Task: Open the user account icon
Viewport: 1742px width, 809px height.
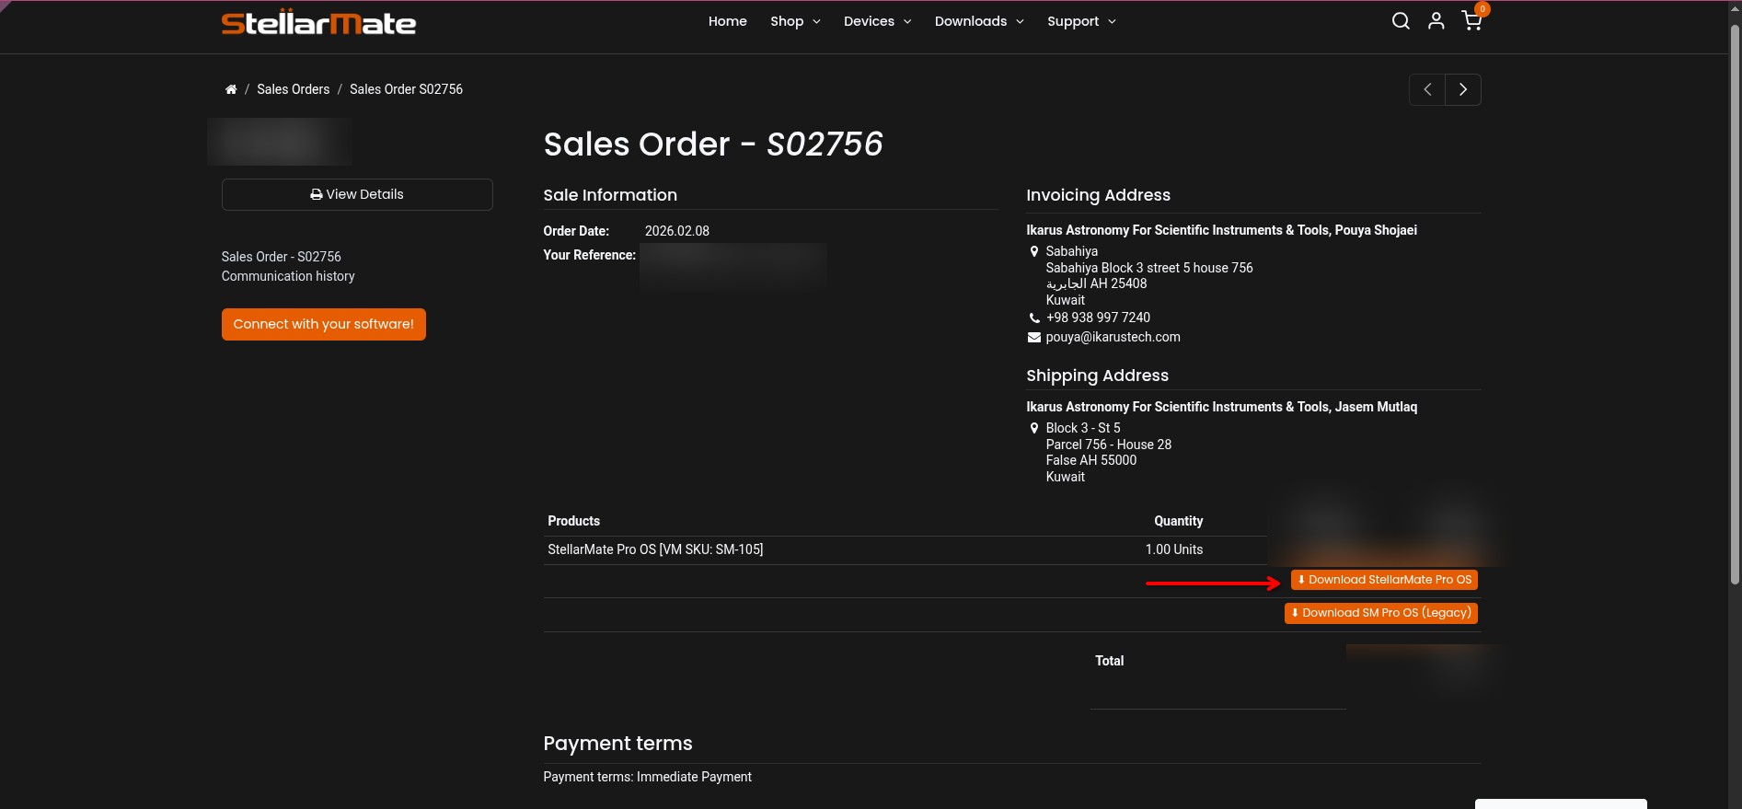Action: pos(1436,21)
